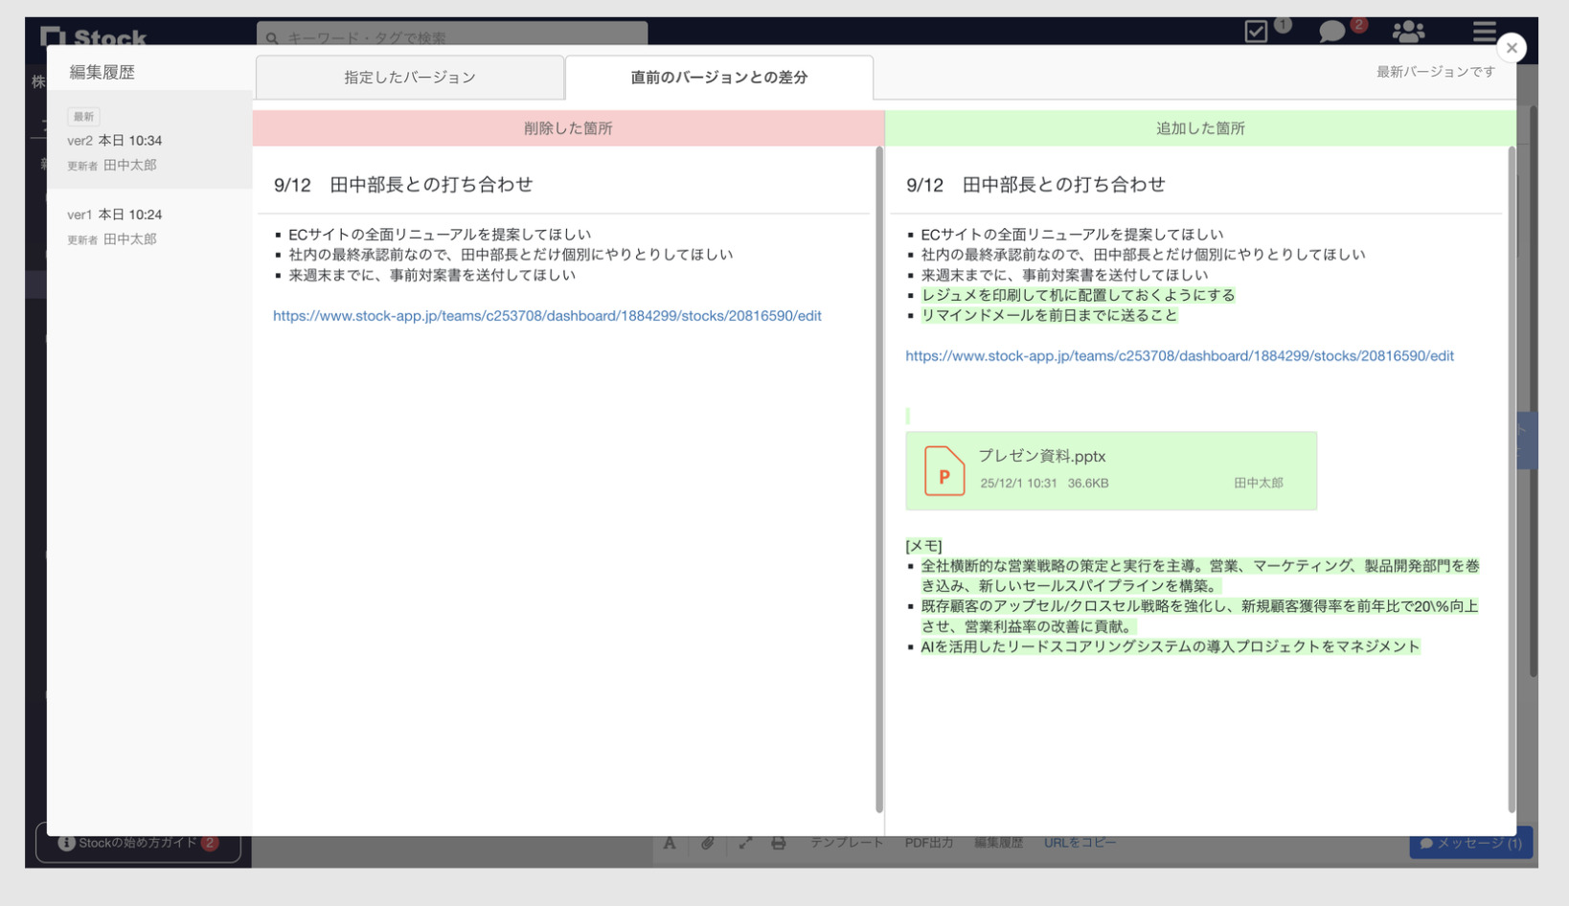Open the chat messages bubble icon
1569x906 pixels.
click(1331, 32)
